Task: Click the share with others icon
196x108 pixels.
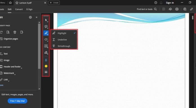Action: (x=185, y=9)
